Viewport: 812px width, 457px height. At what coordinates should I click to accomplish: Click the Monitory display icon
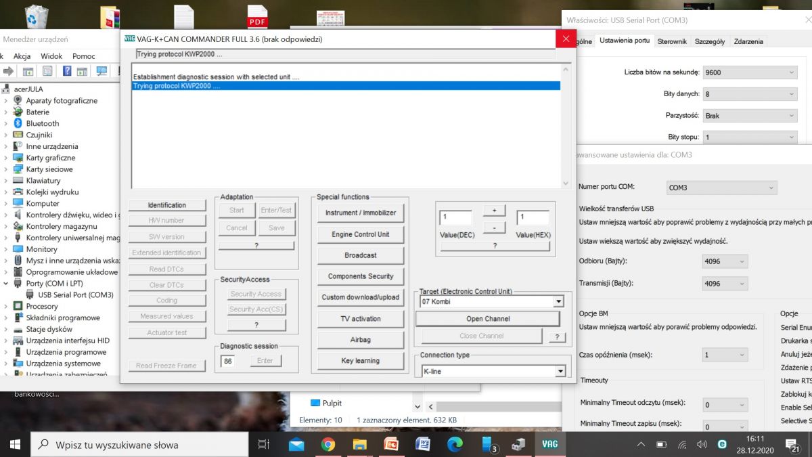19,249
